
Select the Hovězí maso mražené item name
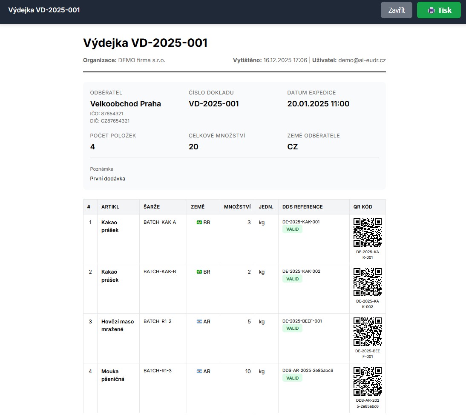point(118,326)
